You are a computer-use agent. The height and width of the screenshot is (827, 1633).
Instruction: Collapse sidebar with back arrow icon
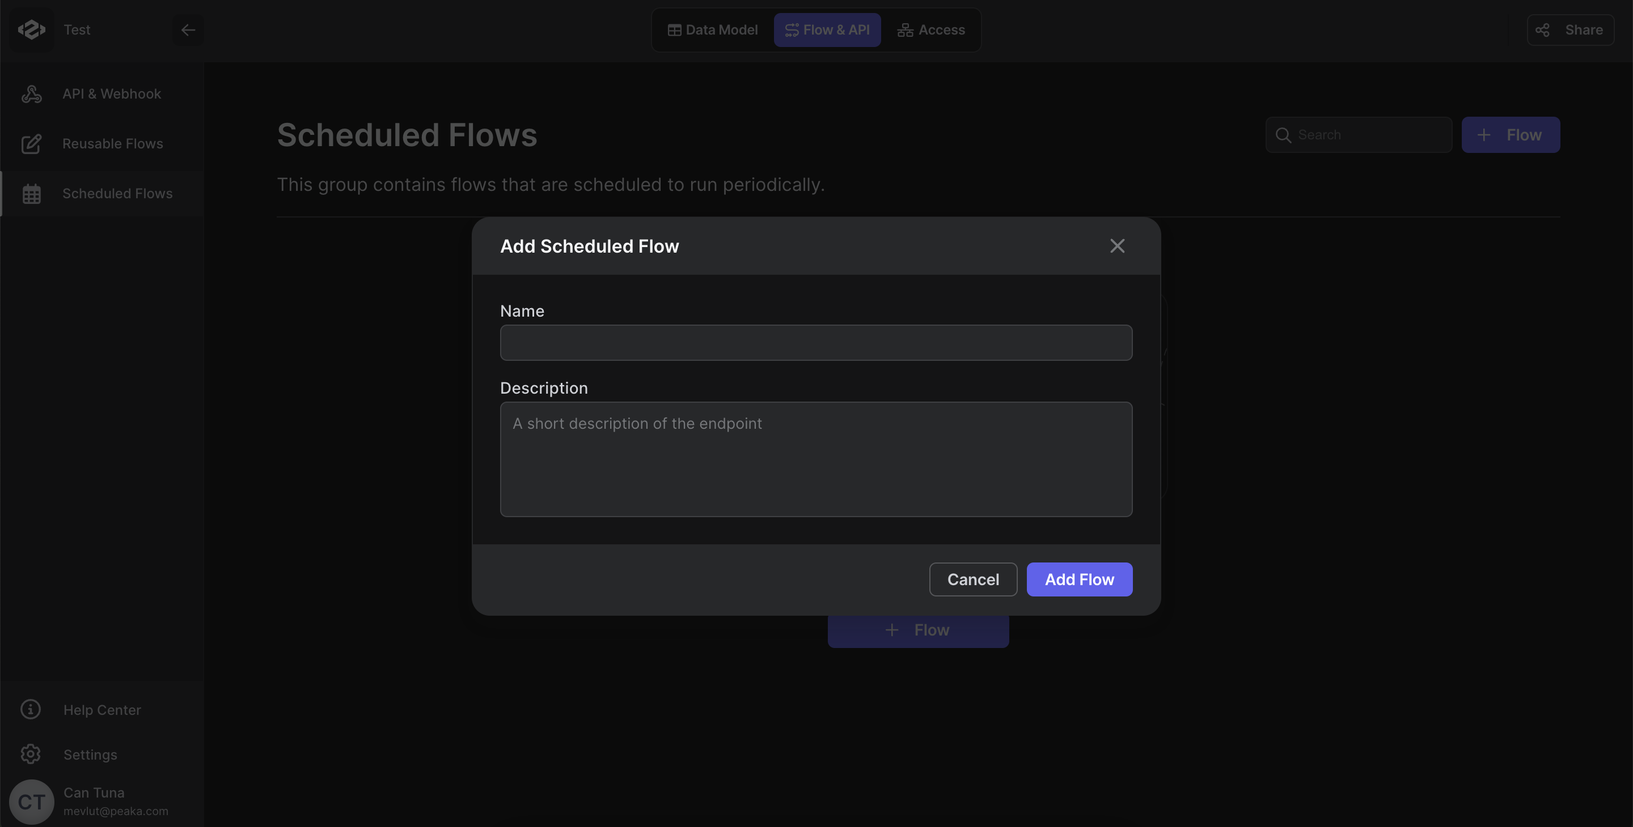click(x=188, y=30)
